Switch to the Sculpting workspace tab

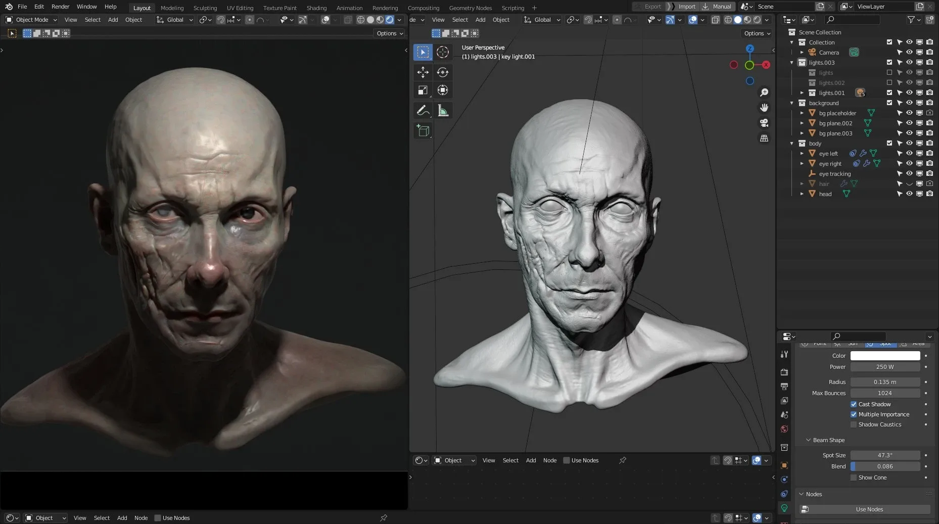click(x=205, y=8)
